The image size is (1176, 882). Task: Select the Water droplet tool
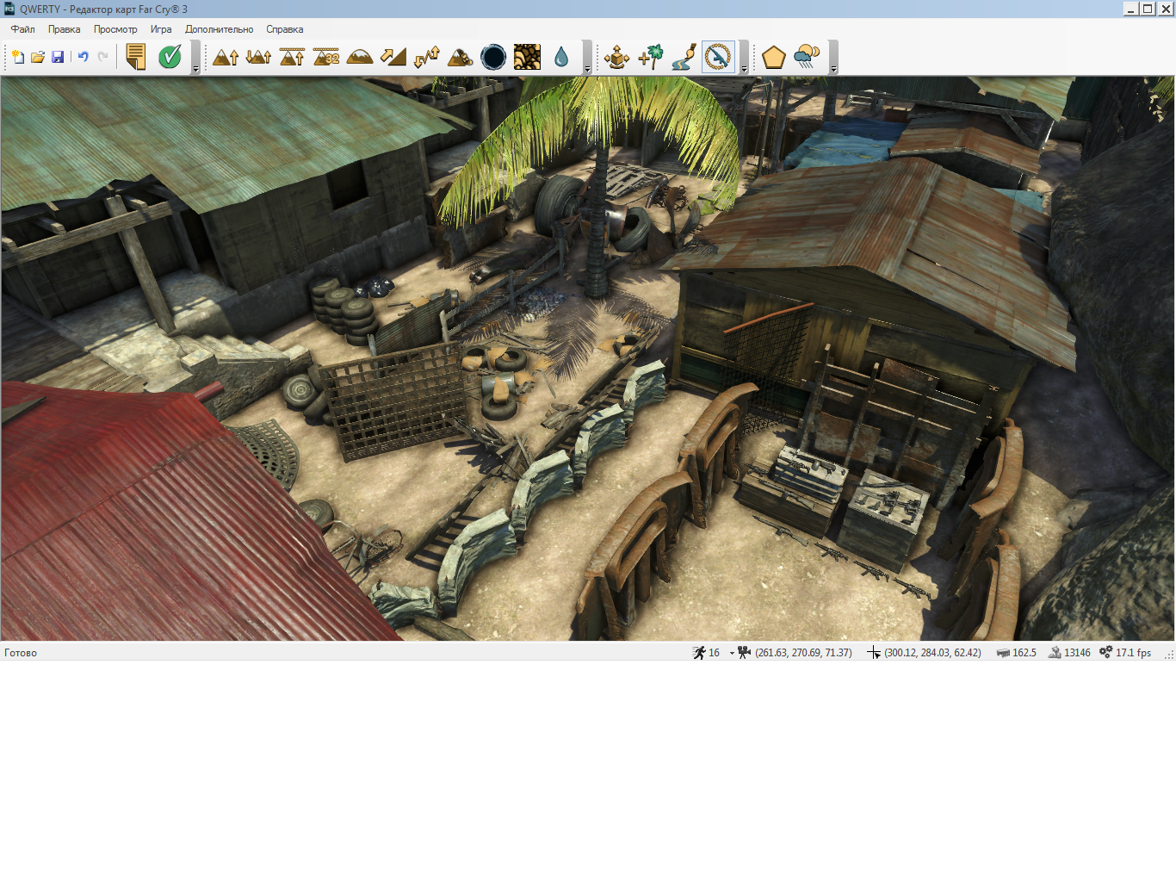pos(561,57)
